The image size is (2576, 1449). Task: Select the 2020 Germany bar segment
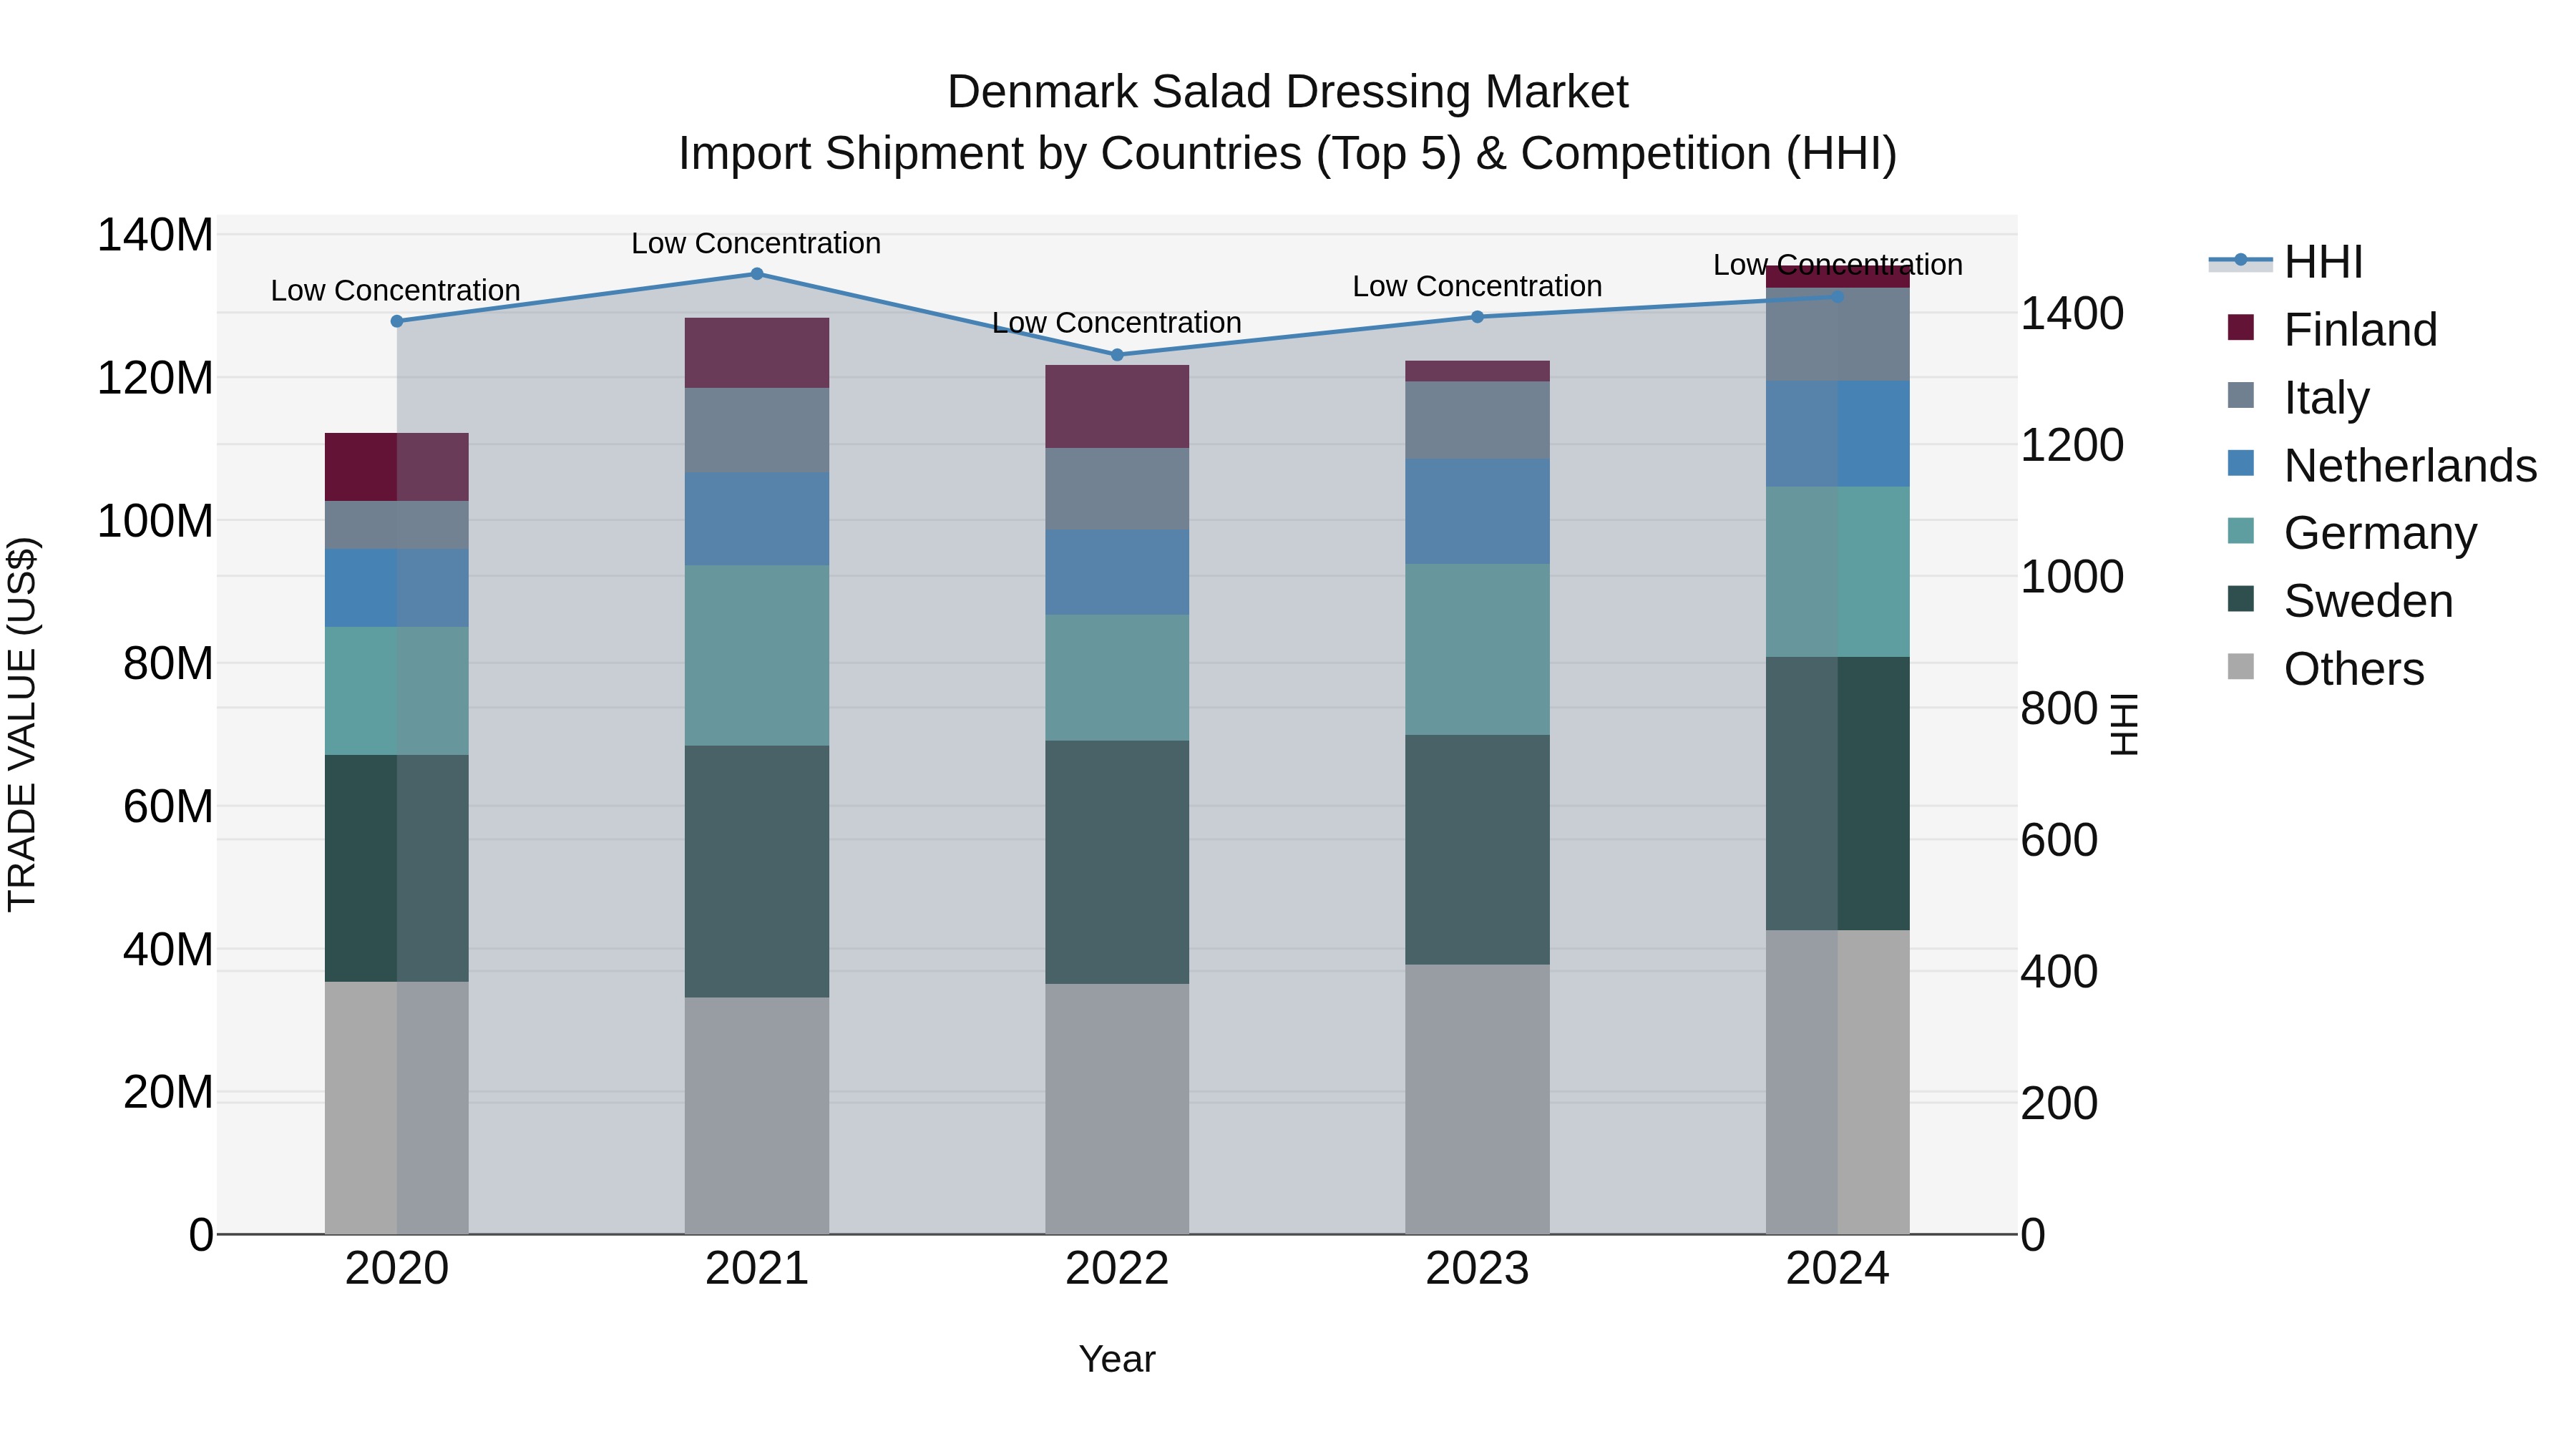pyautogui.click(x=397, y=691)
